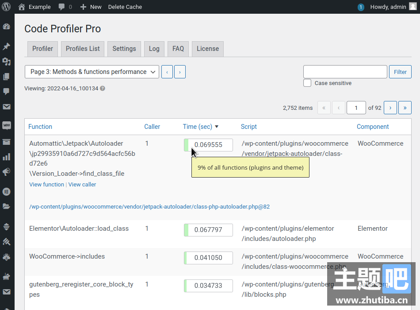Click the 0.069555 time bar
Viewport: 420px width, 310px height.
coord(208,145)
